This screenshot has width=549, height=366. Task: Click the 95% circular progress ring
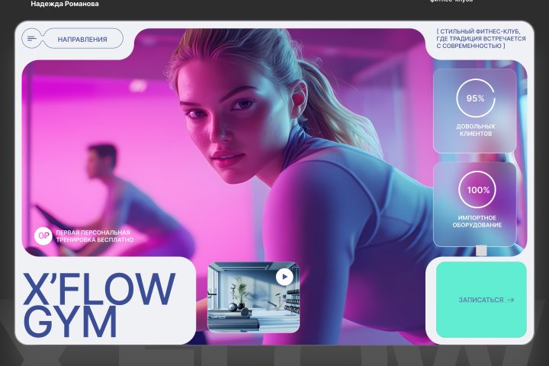pyautogui.click(x=476, y=98)
